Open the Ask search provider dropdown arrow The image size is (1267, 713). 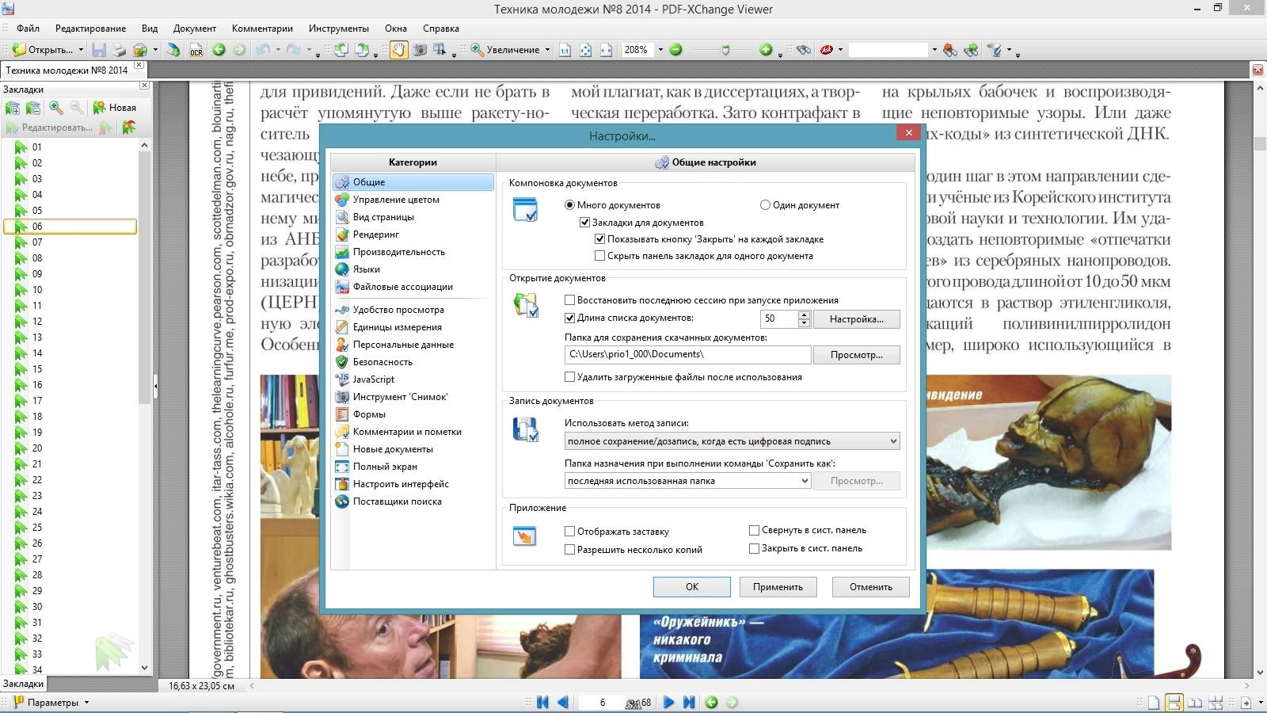pyautogui.click(x=840, y=50)
